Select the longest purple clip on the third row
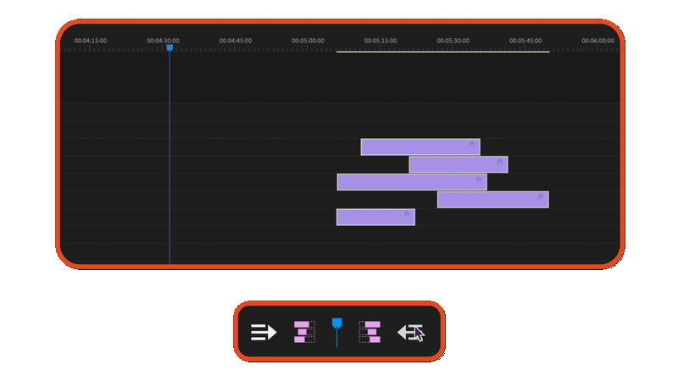 coord(407,182)
